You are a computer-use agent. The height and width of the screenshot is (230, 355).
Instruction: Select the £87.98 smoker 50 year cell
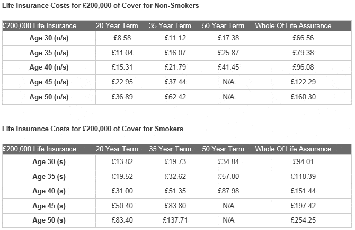coord(228,191)
